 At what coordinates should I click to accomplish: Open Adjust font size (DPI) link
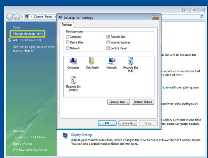(x=27, y=40)
